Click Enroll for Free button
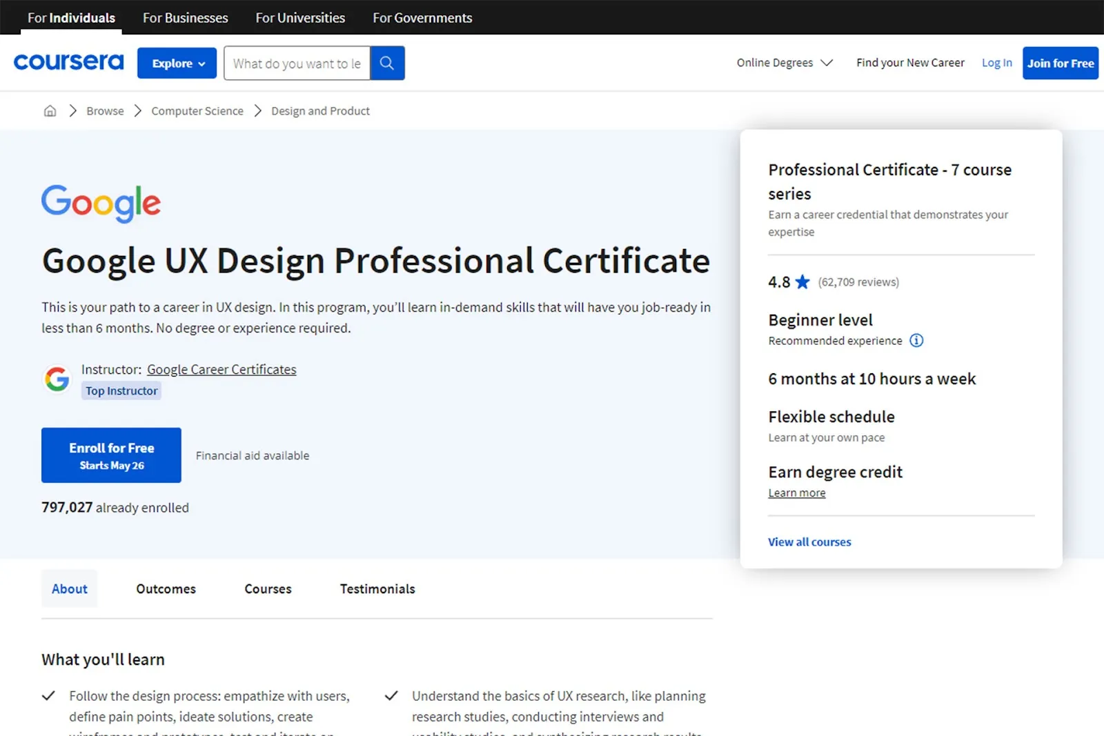This screenshot has width=1104, height=736. 111,455
